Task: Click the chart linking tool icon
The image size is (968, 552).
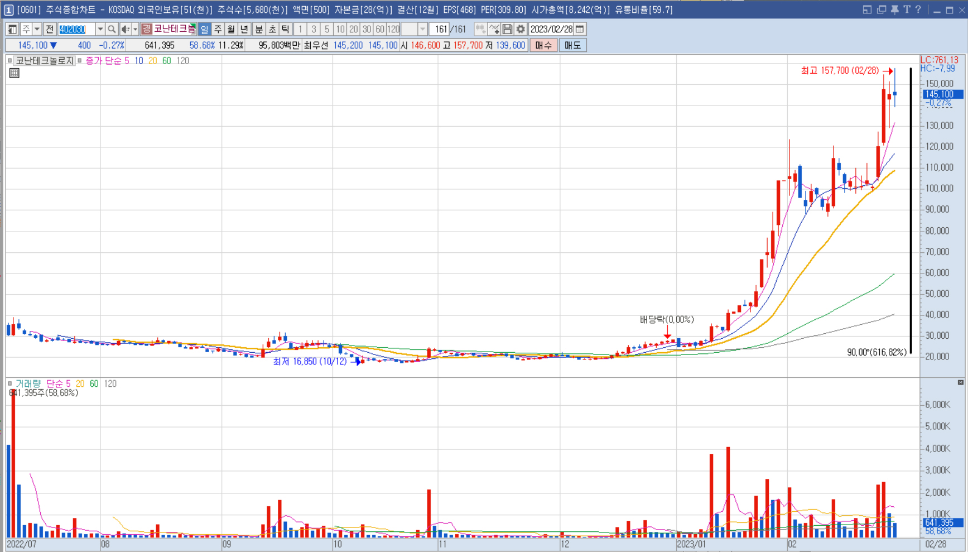Action: click(480, 29)
